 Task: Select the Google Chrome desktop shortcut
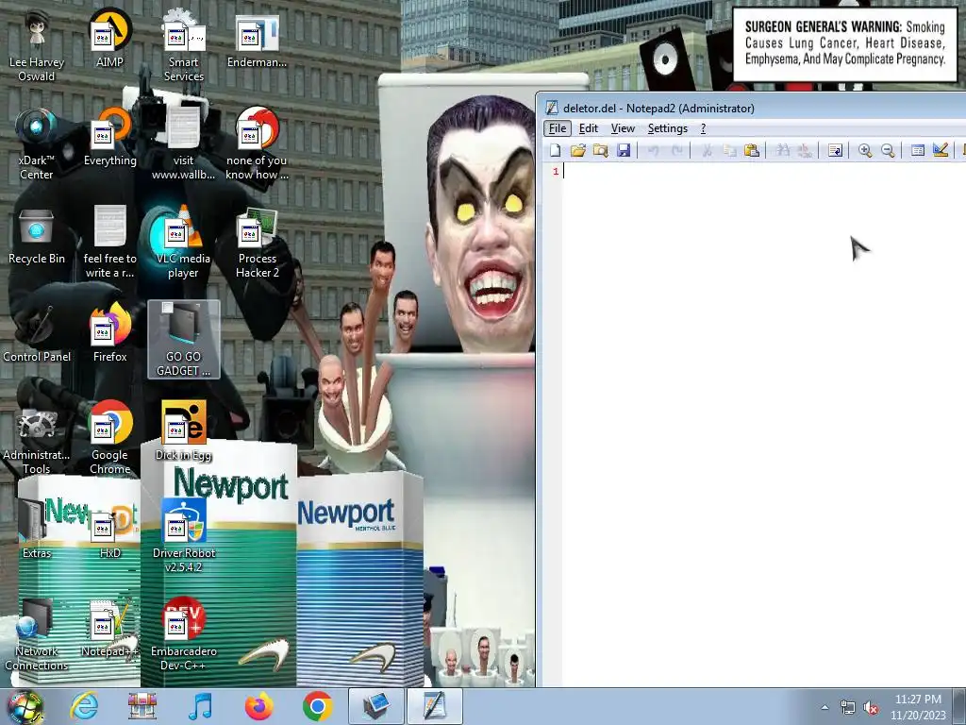[x=109, y=438]
